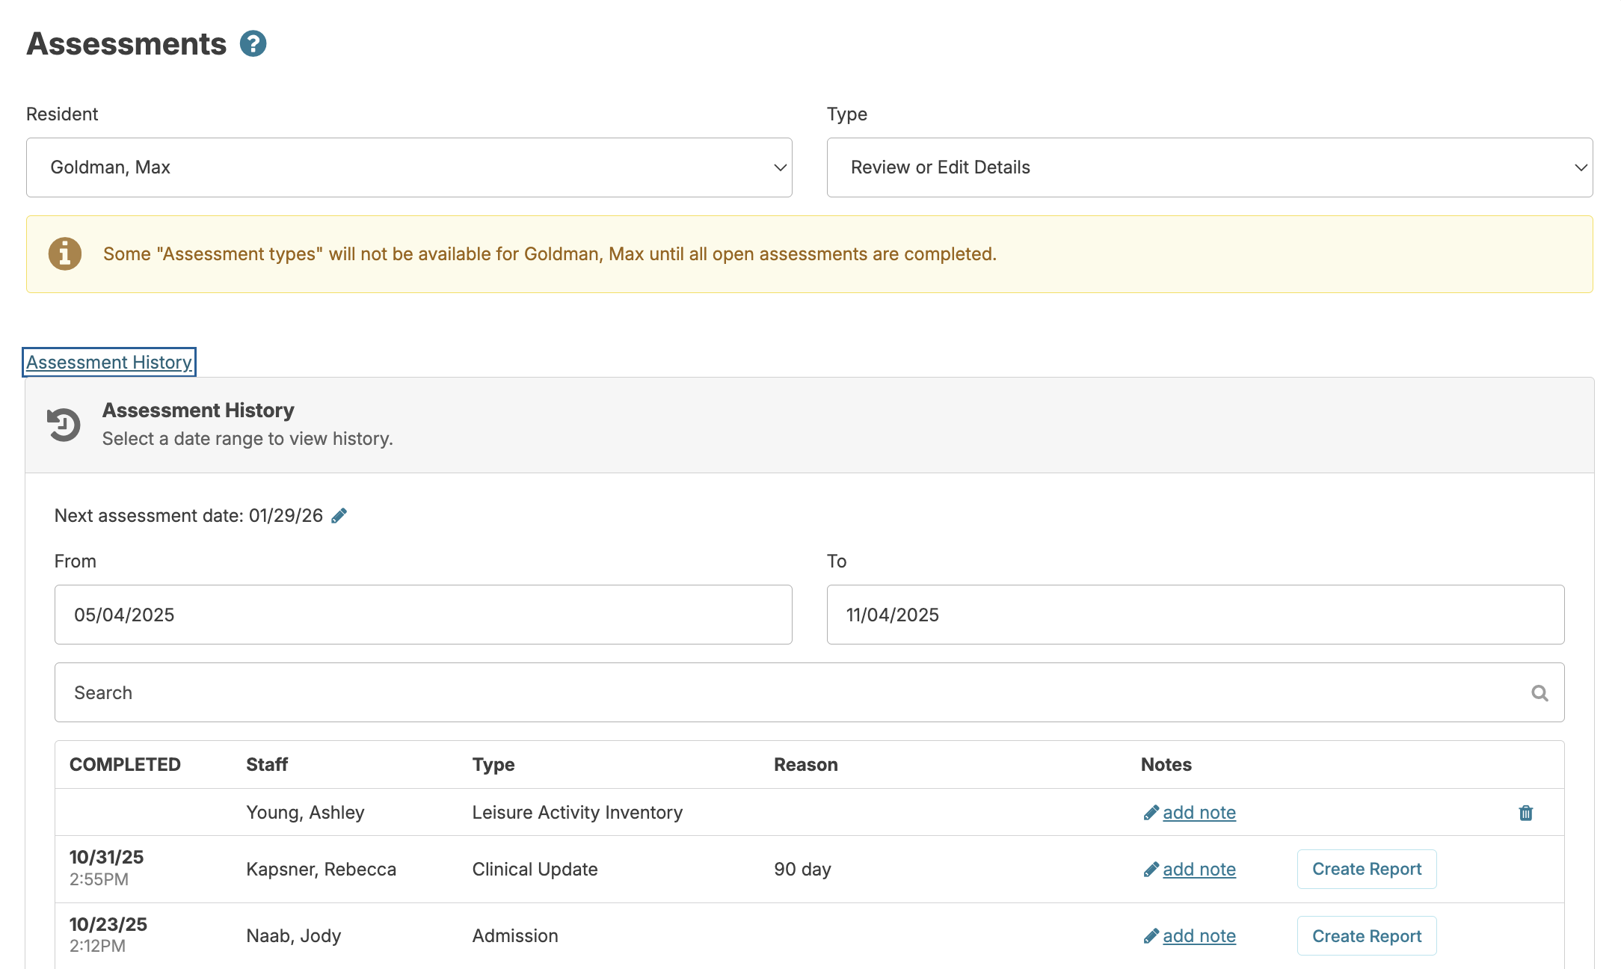Click the From date field 05/04/2025
Screen dimensions: 1621x969
tap(423, 615)
